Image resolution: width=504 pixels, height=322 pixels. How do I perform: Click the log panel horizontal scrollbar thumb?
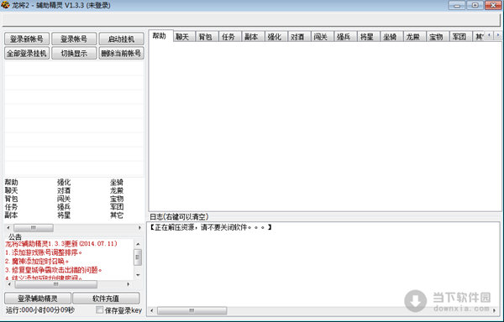point(192,310)
